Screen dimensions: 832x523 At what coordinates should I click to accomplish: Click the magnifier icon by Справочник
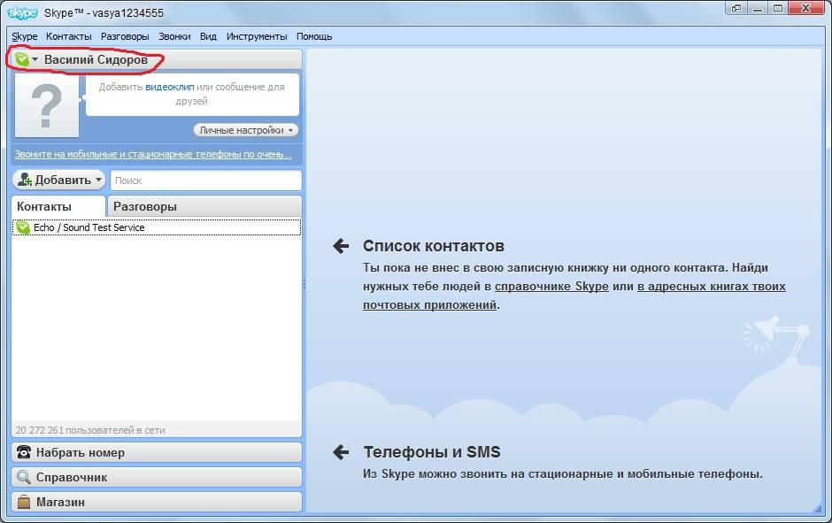(24, 477)
